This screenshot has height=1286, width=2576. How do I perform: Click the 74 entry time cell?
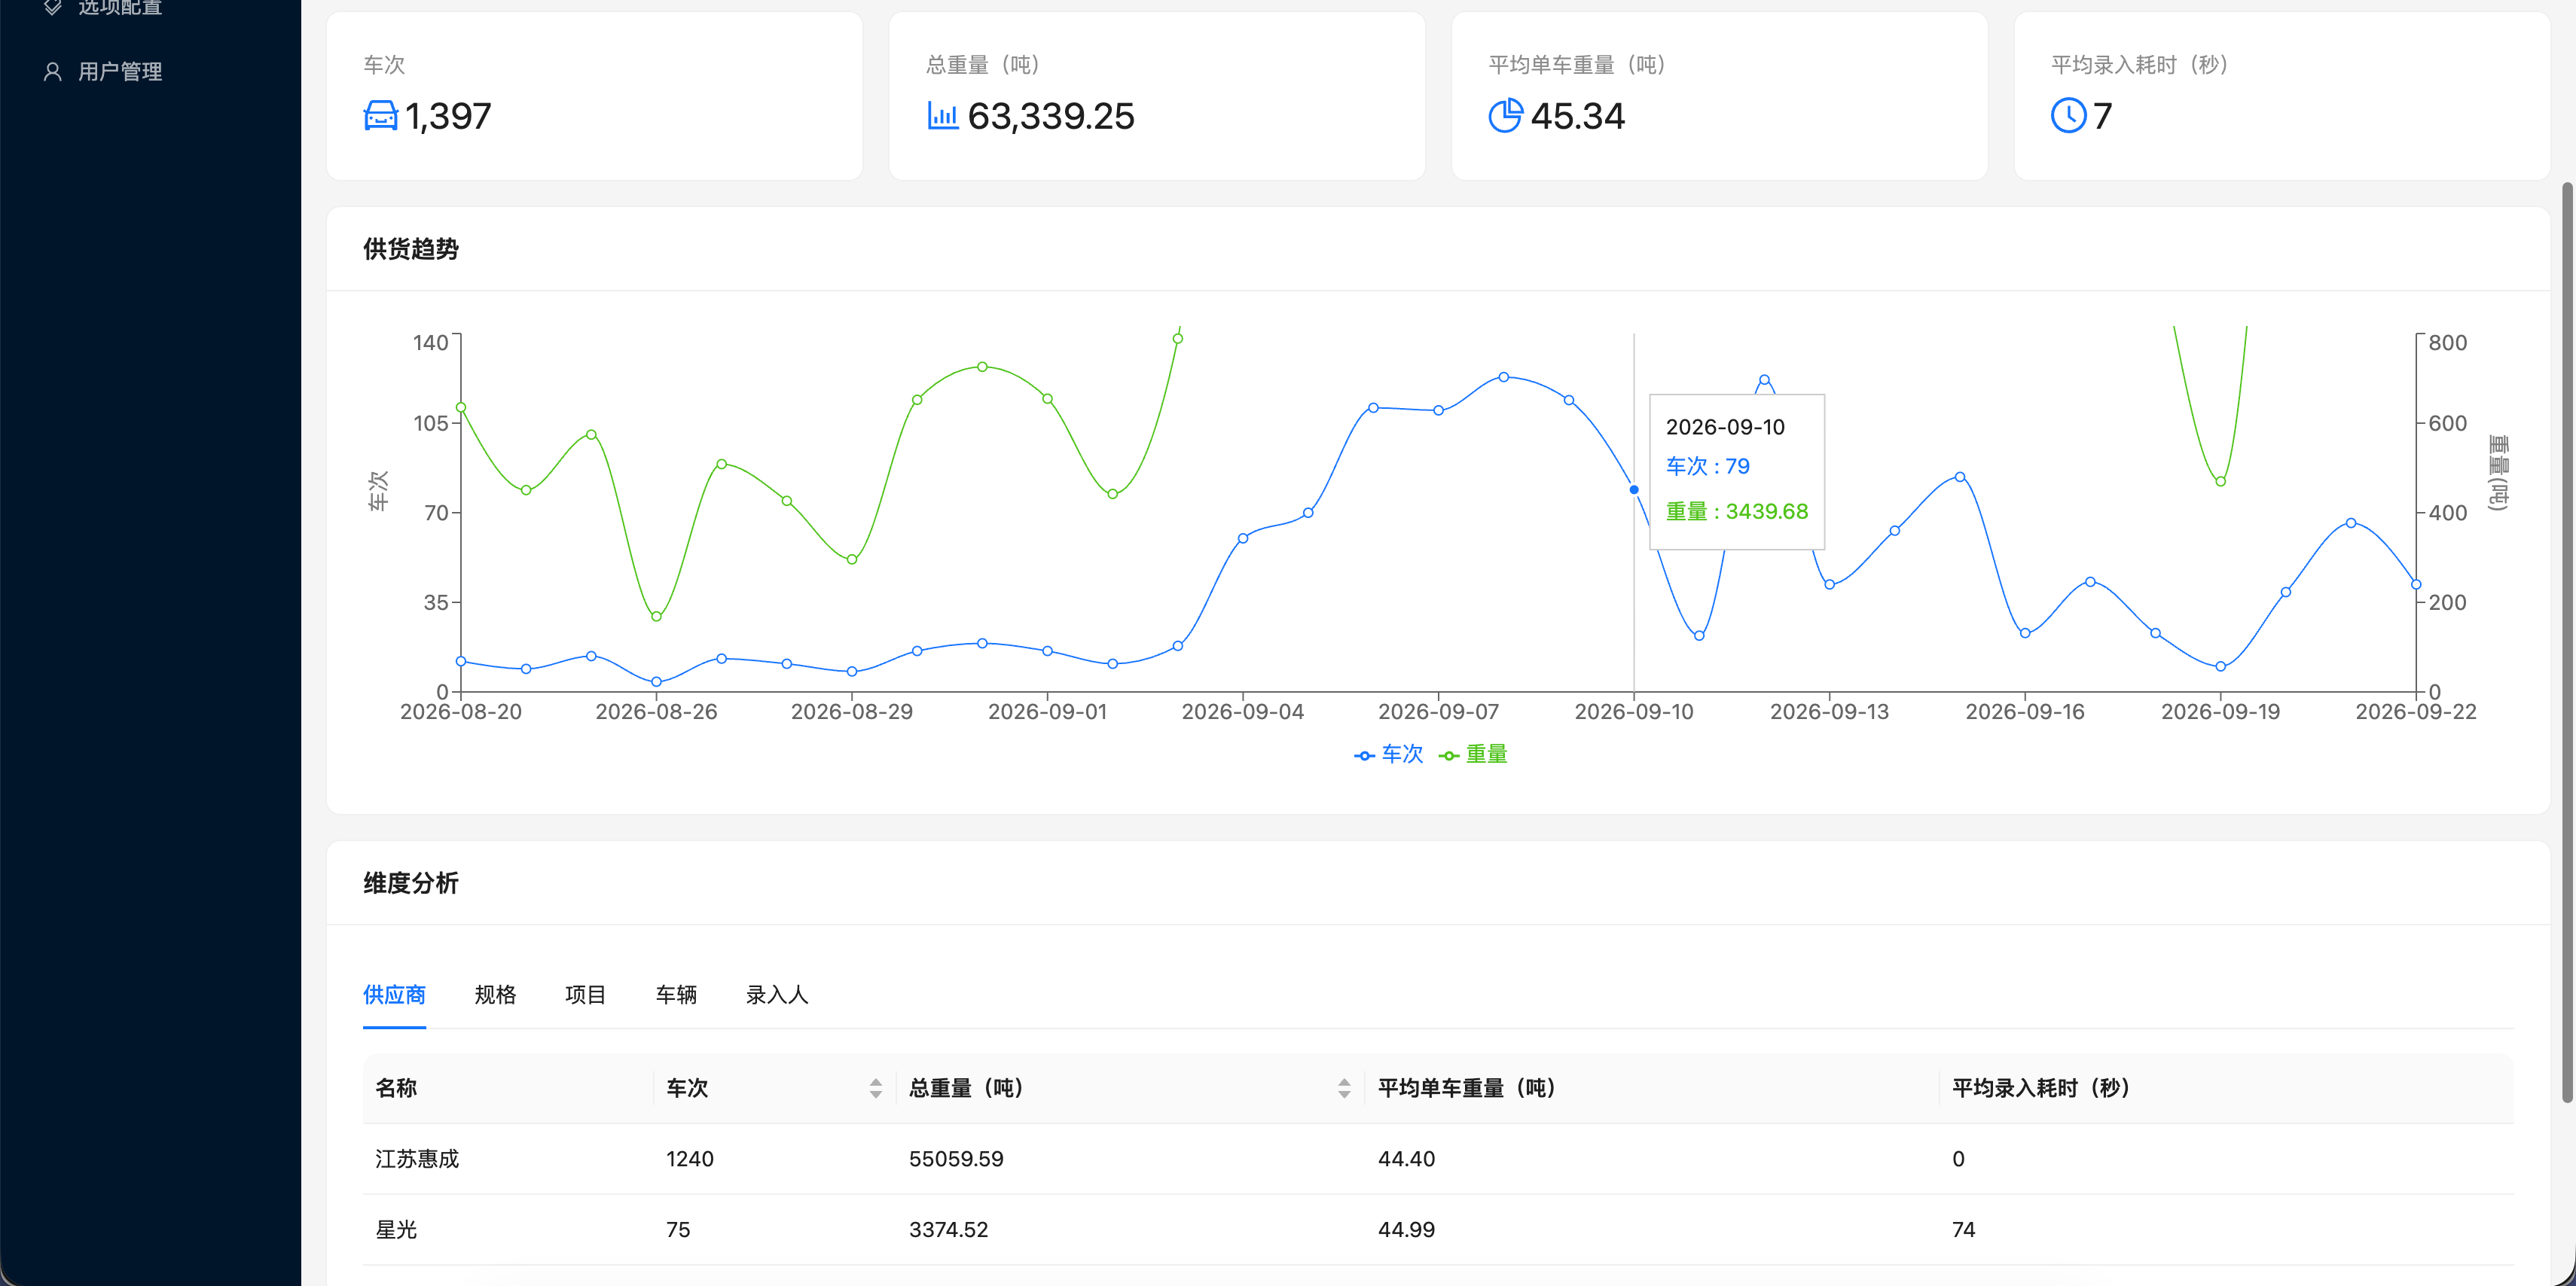(1963, 1230)
